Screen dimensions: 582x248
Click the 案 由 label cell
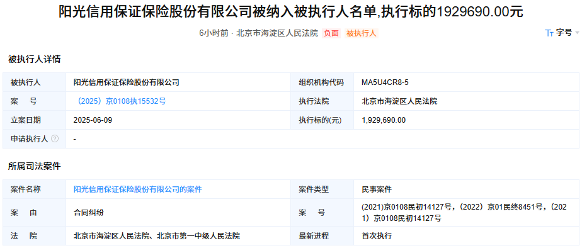coord(34,213)
